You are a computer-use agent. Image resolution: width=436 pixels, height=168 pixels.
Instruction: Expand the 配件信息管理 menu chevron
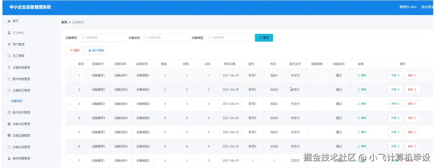click(51, 79)
